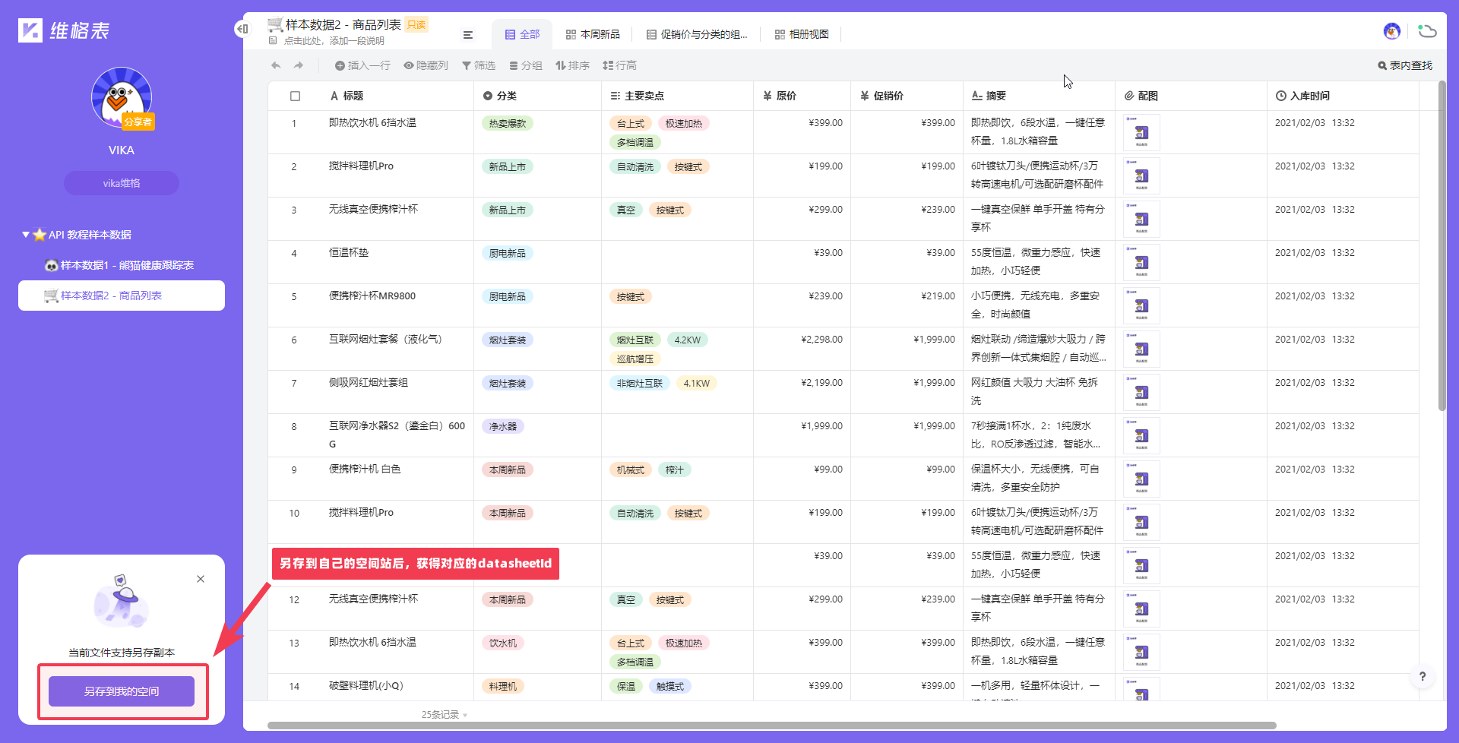Image resolution: width=1459 pixels, height=743 pixels.
Task: Click the cloud sync icon
Action: pyautogui.click(x=1427, y=31)
